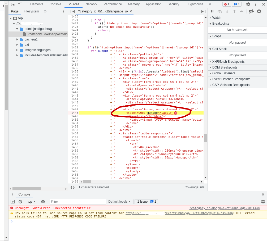Viewport: 267px width, 241px height.
Task: Select the Console drawer tab
Action: tap(24, 194)
